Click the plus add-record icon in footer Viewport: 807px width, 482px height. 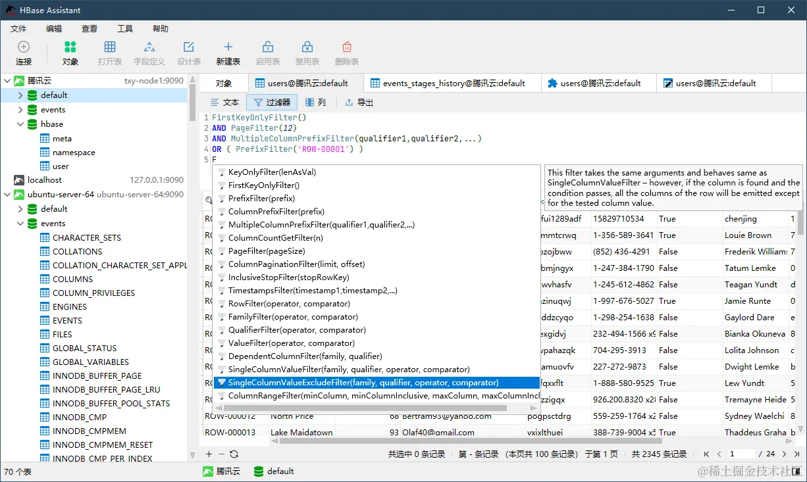coord(209,454)
